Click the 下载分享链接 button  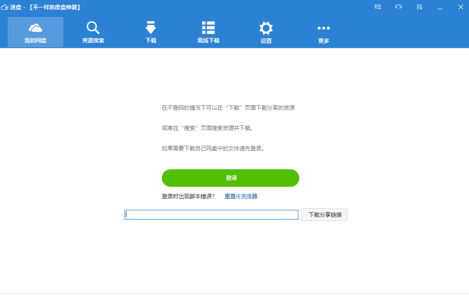pos(324,214)
